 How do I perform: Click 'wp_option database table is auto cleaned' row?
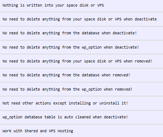point(81,117)
